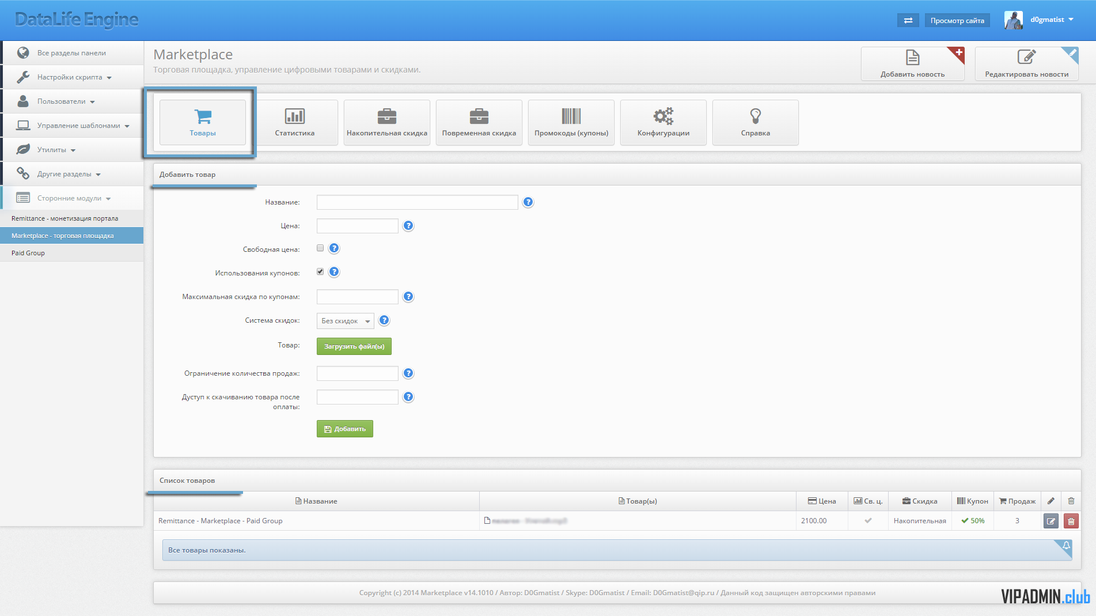1096x616 pixels.
Task: Click Купон column header
Action: pyautogui.click(x=972, y=501)
